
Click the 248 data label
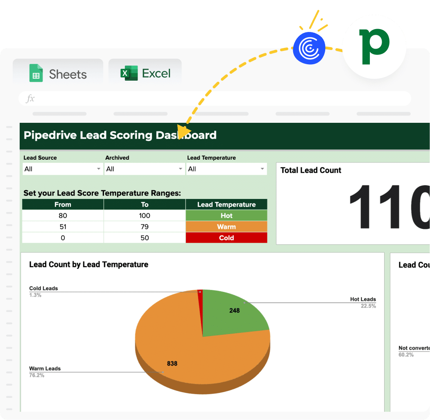[x=235, y=311]
